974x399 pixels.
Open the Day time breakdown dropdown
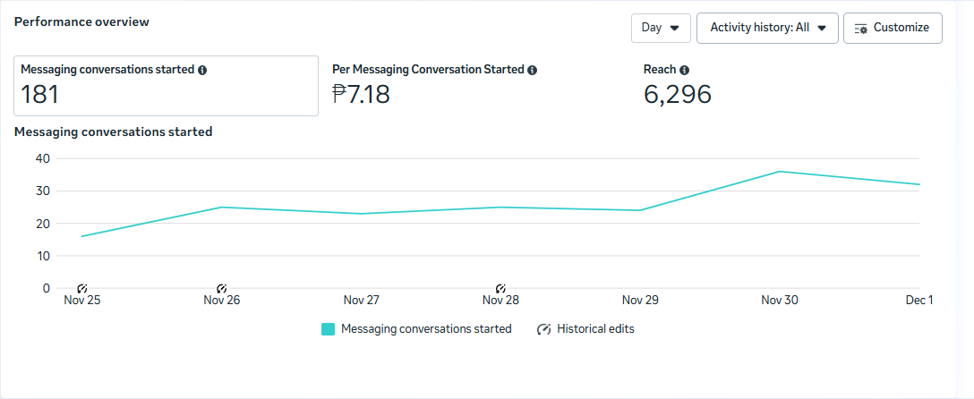(x=661, y=28)
